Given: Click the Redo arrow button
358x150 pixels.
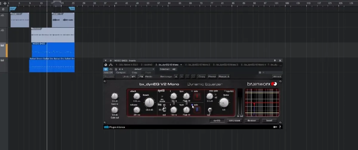Looking at the screenshot, I should click(141, 77).
